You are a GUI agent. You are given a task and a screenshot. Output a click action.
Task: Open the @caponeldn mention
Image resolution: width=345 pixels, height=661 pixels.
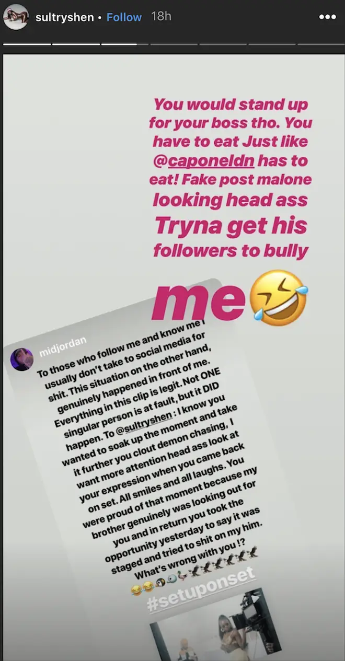(205, 161)
